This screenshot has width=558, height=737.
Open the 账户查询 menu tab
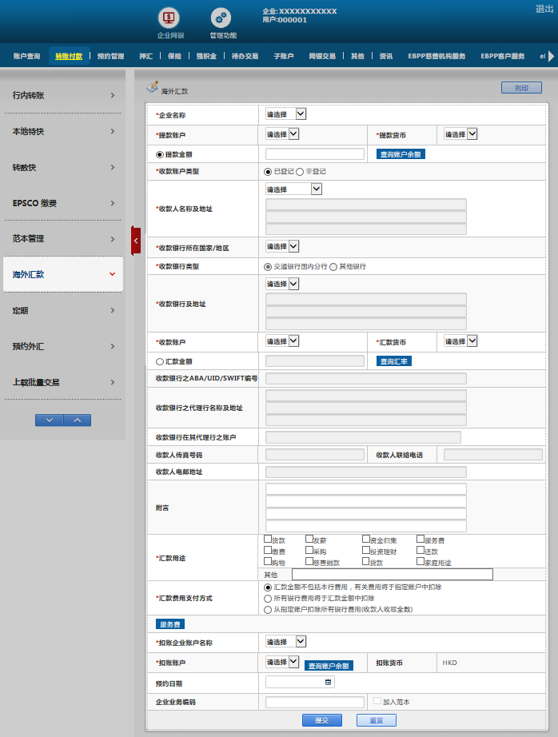pos(26,56)
